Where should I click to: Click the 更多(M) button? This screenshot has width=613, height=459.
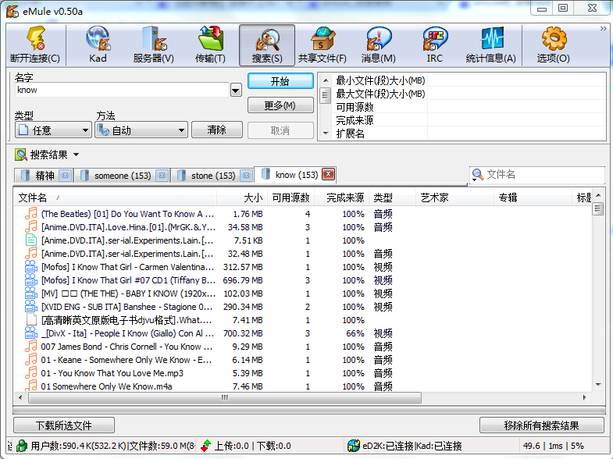pos(280,105)
